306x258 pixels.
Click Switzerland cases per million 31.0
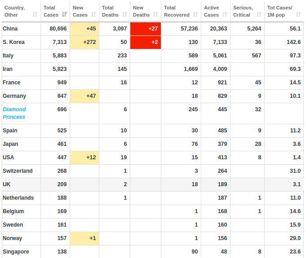295,171
